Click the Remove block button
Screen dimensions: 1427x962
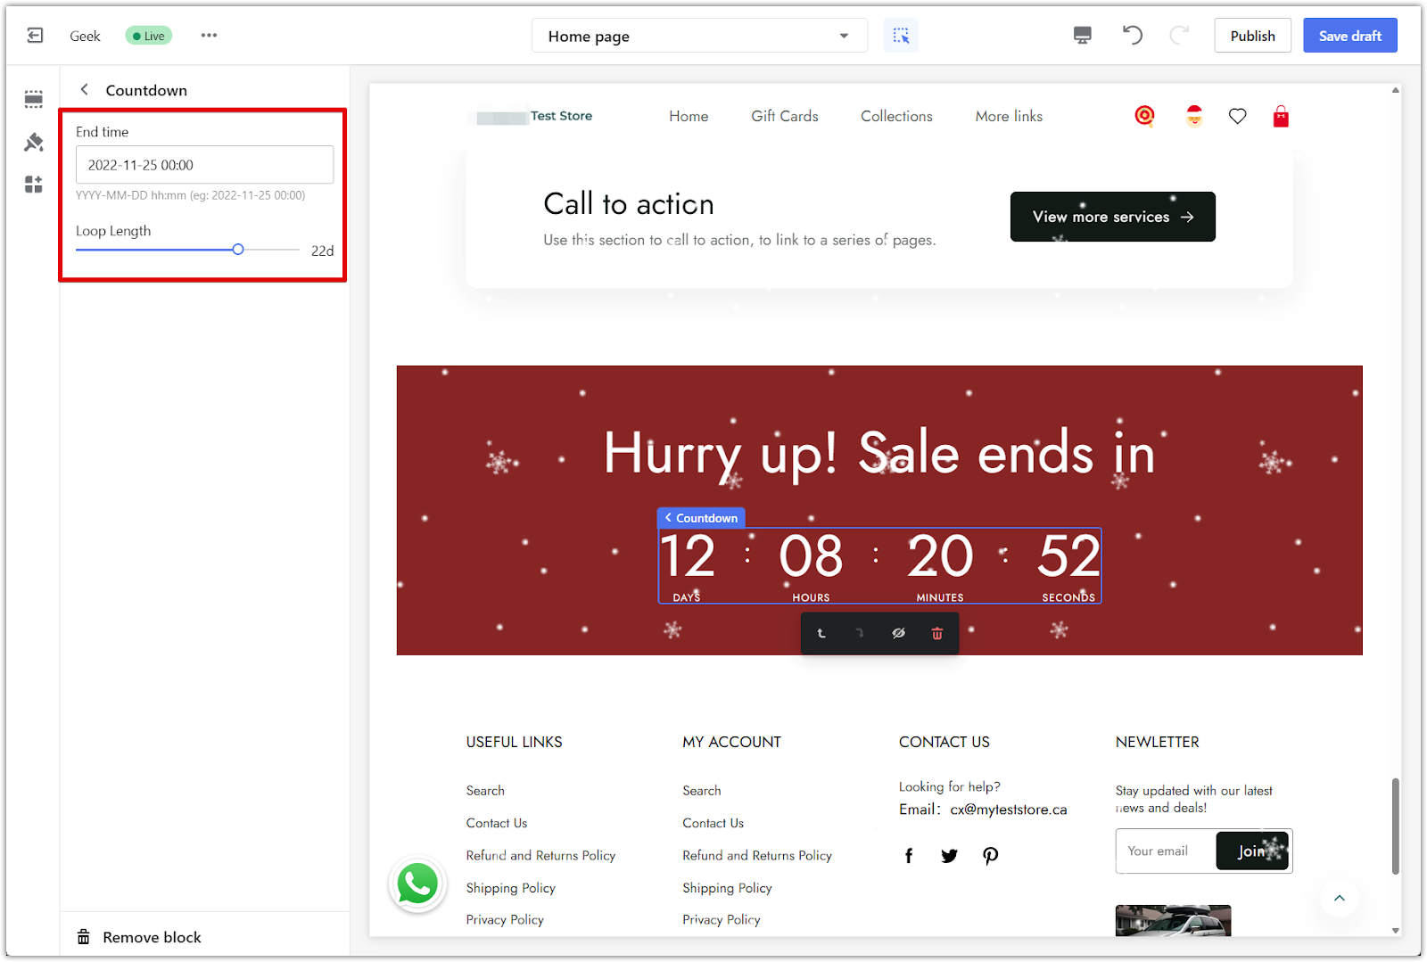(138, 937)
